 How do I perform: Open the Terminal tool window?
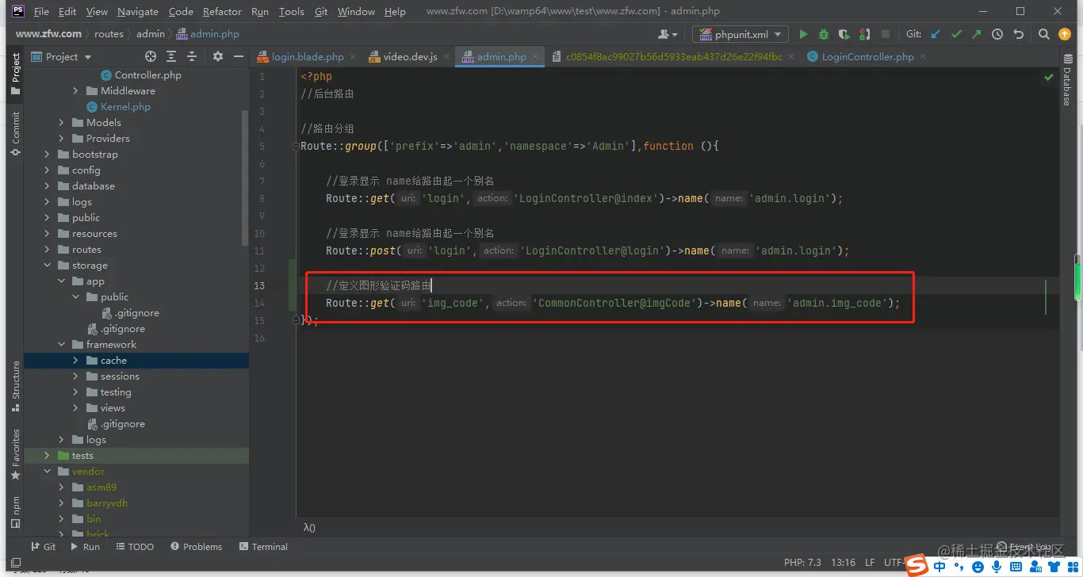point(262,547)
